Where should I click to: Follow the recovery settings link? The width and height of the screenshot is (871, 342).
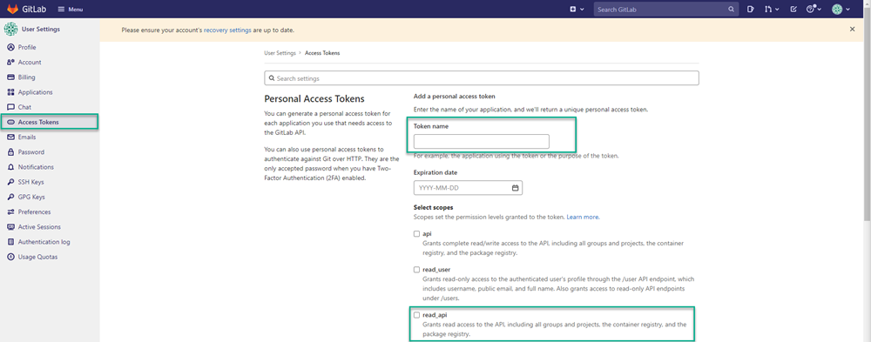[227, 30]
